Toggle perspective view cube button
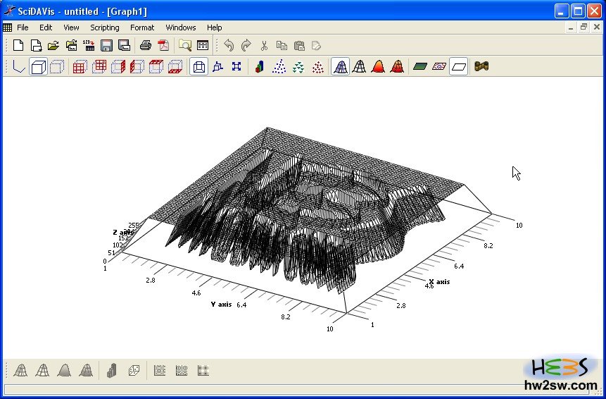Viewport: 606px width, 399px height. click(199, 67)
